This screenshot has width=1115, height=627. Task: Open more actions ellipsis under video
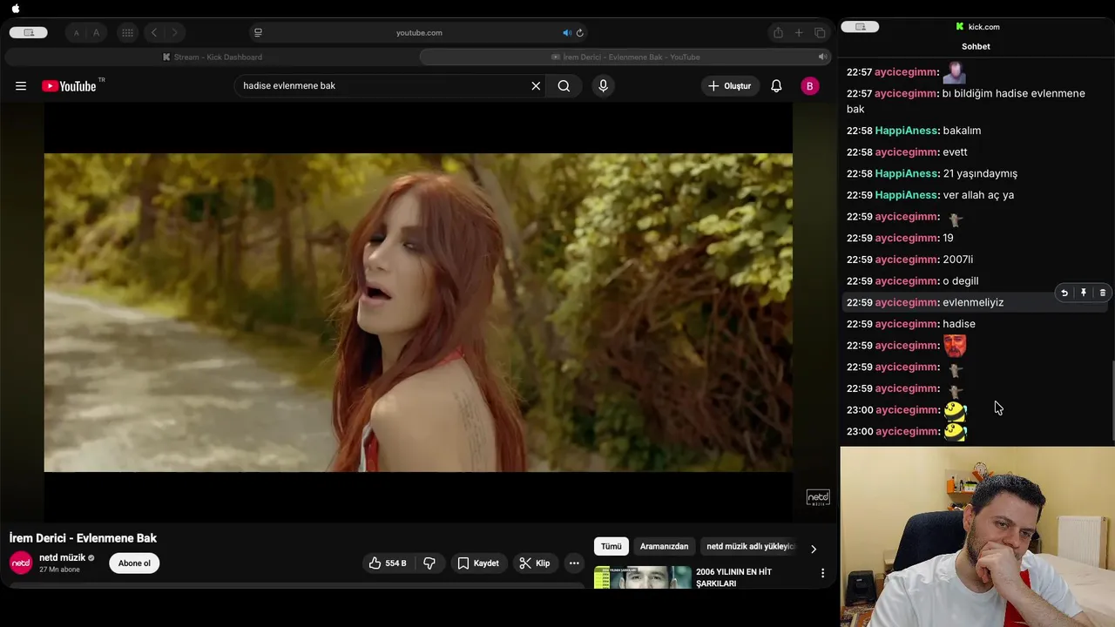(x=574, y=563)
